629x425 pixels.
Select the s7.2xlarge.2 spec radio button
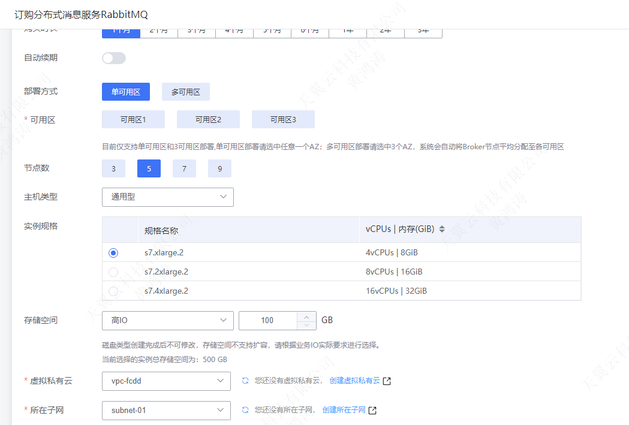coord(113,272)
